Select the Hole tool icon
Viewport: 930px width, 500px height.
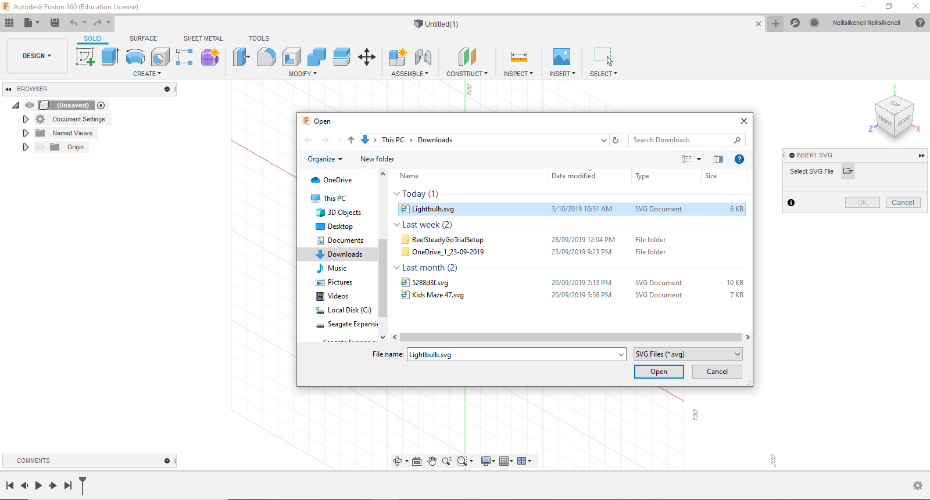pos(160,57)
